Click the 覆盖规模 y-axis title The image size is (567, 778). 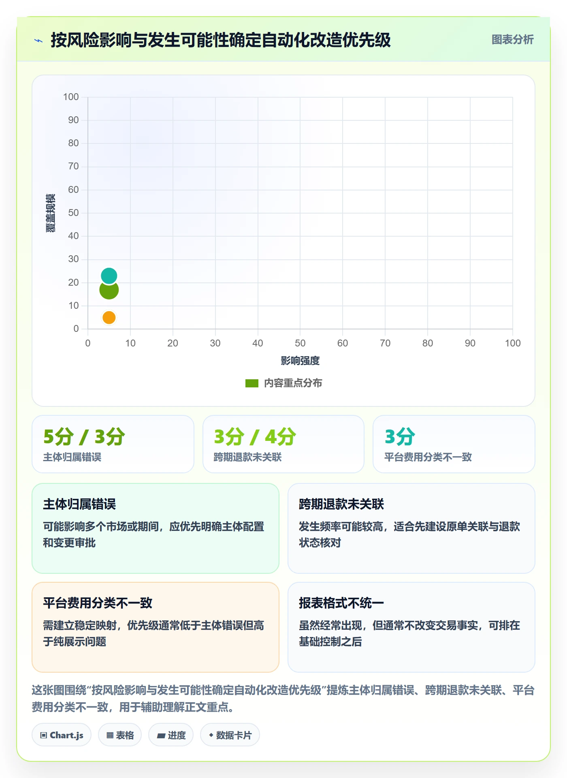(51, 213)
